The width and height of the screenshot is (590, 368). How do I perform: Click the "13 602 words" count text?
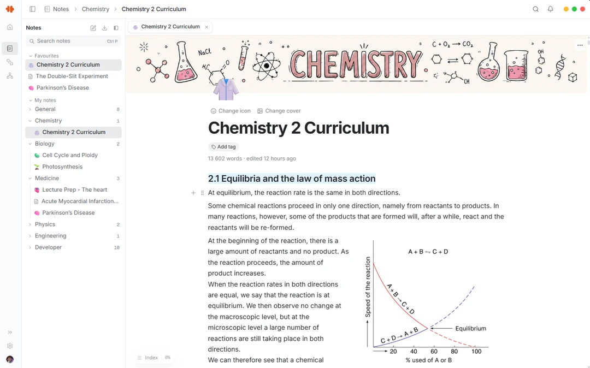[x=225, y=159]
